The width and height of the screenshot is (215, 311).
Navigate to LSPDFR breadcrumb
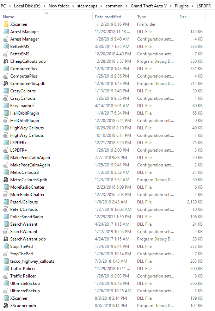(x=204, y=6)
